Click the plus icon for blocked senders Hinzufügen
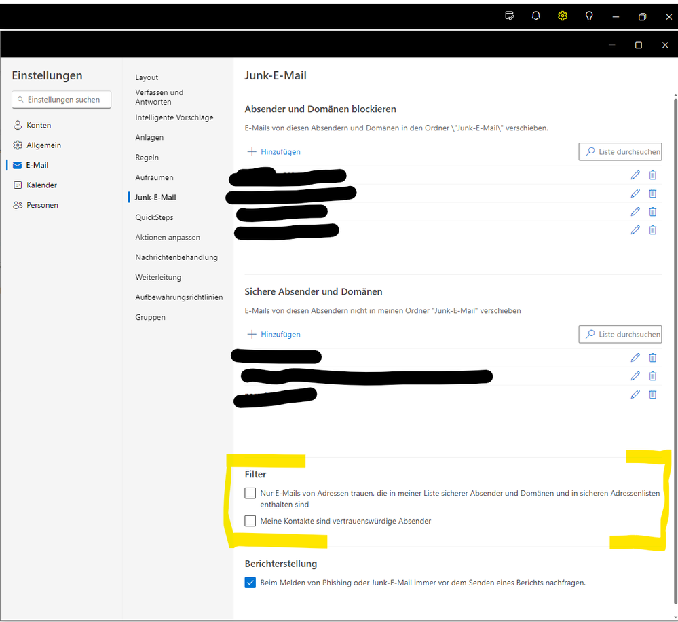The width and height of the screenshot is (678, 622). tap(252, 152)
